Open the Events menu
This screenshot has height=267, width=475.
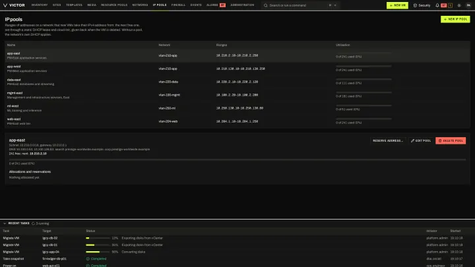[x=196, y=5]
